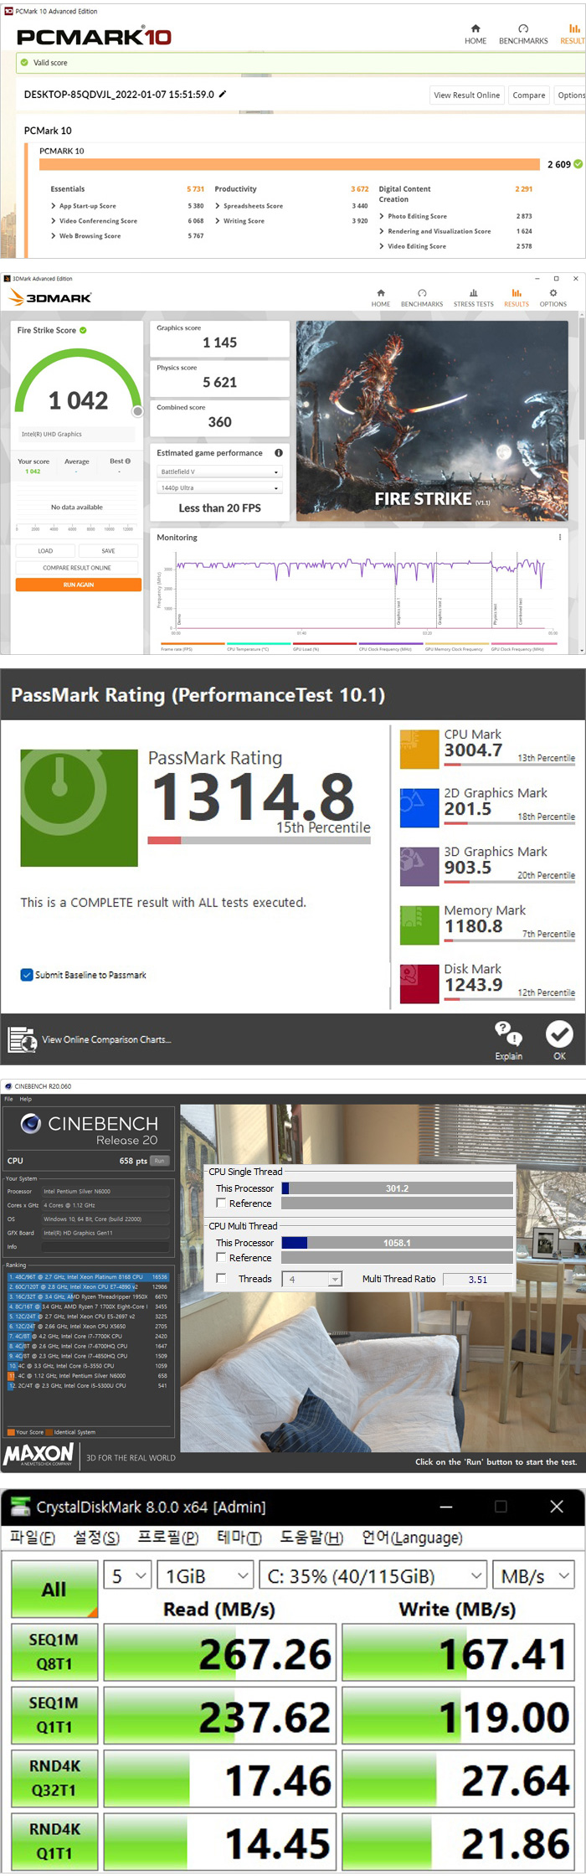The height and width of the screenshot is (1876, 586).
Task: Open the 파일(F) menu in CrystalDiskMark
Action: pyautogui.click(x=32, y=1538)
